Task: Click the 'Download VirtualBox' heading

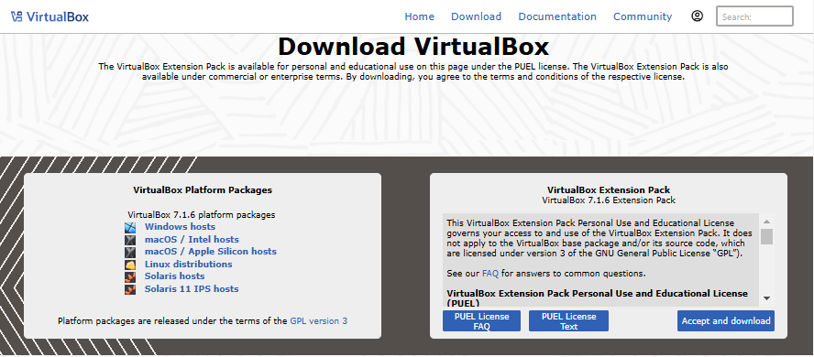Action: [413, 47]
